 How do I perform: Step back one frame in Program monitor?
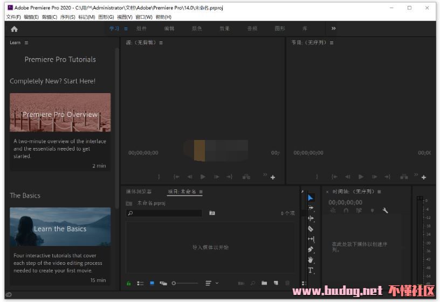pos(348,177)
